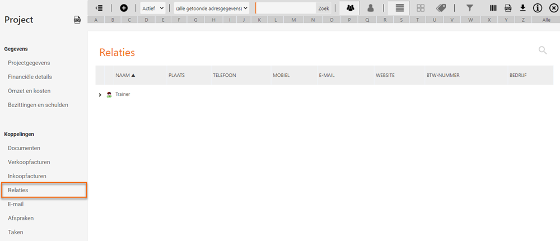Screen dimensions: 560x241
Task: Filter by letter T
Action: [418, 20]
